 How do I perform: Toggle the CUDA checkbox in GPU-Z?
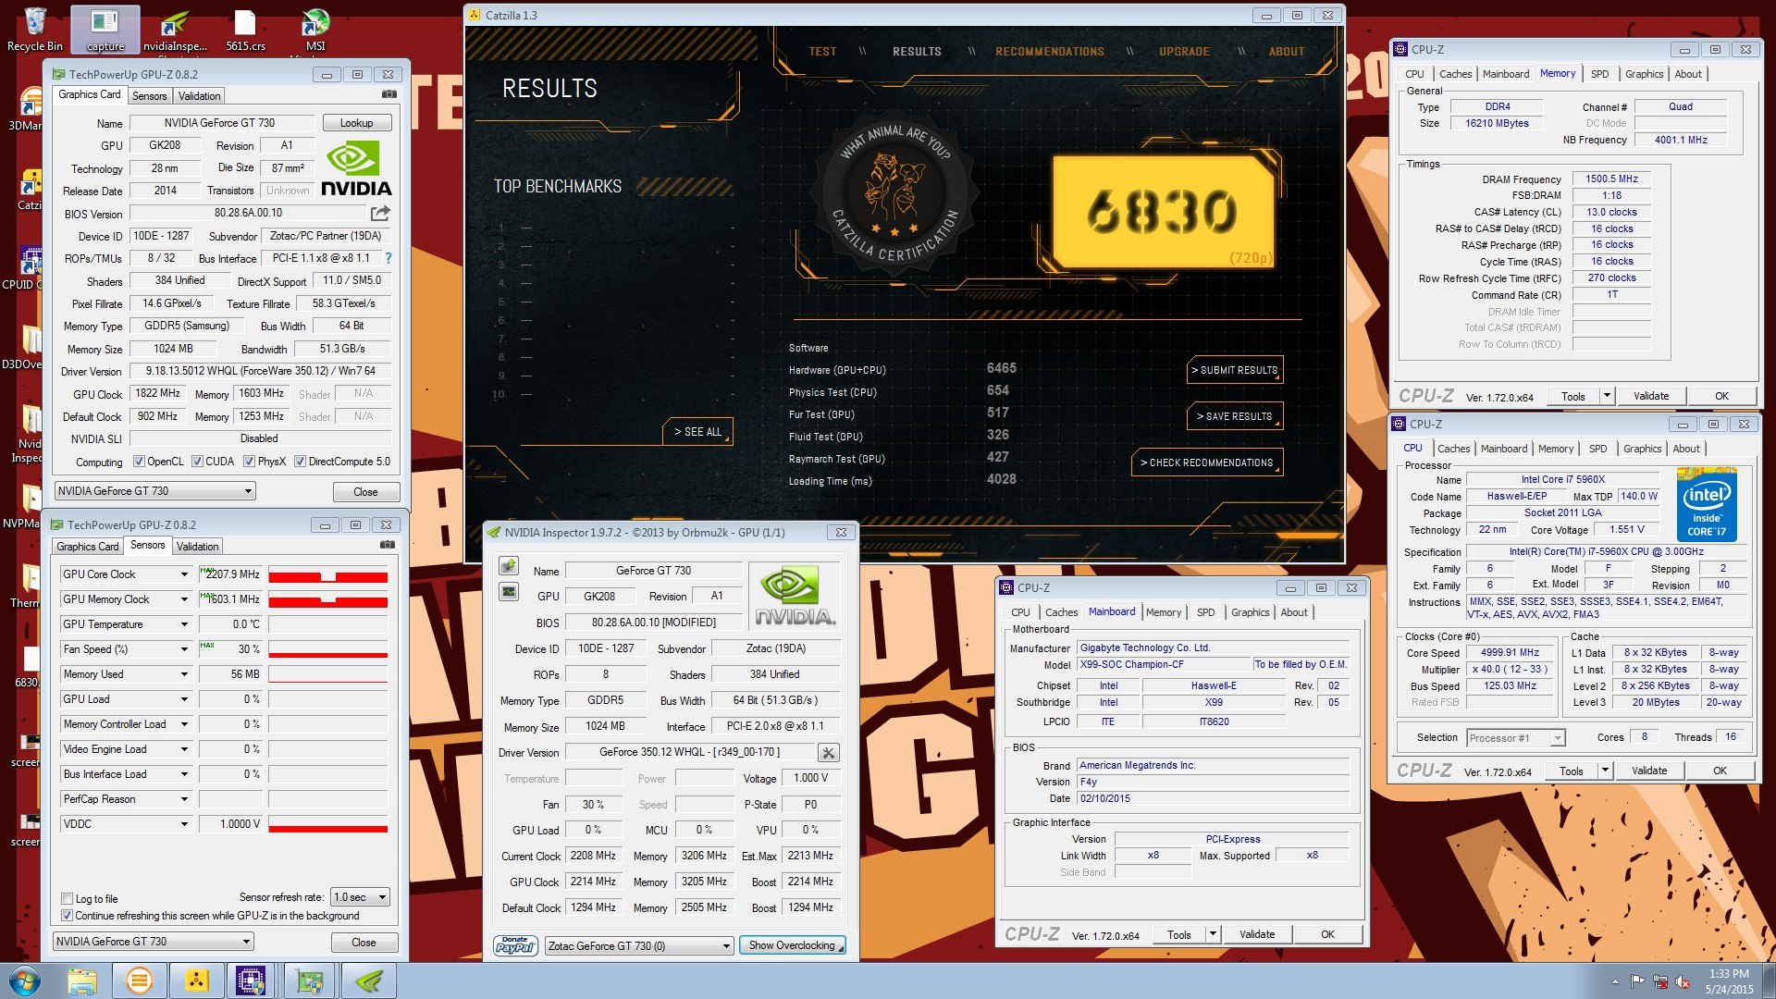(197, 462)
